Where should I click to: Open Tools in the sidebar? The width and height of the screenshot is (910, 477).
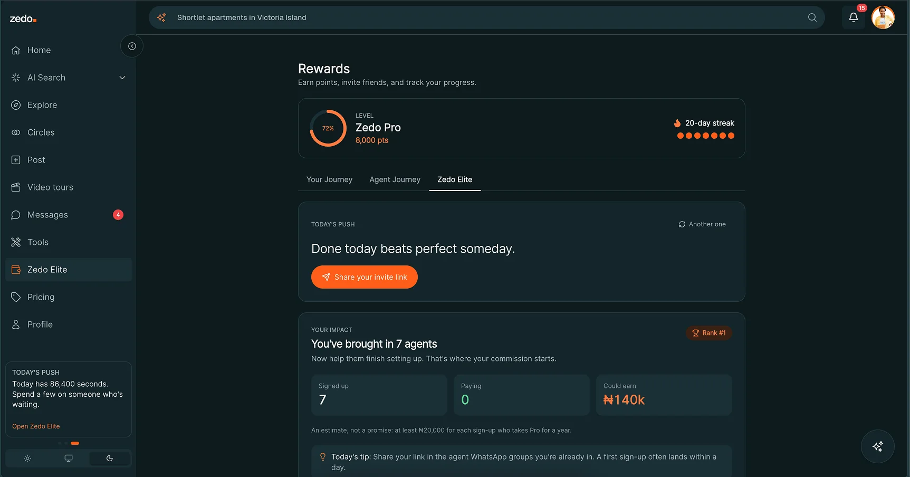click(69, 242)
